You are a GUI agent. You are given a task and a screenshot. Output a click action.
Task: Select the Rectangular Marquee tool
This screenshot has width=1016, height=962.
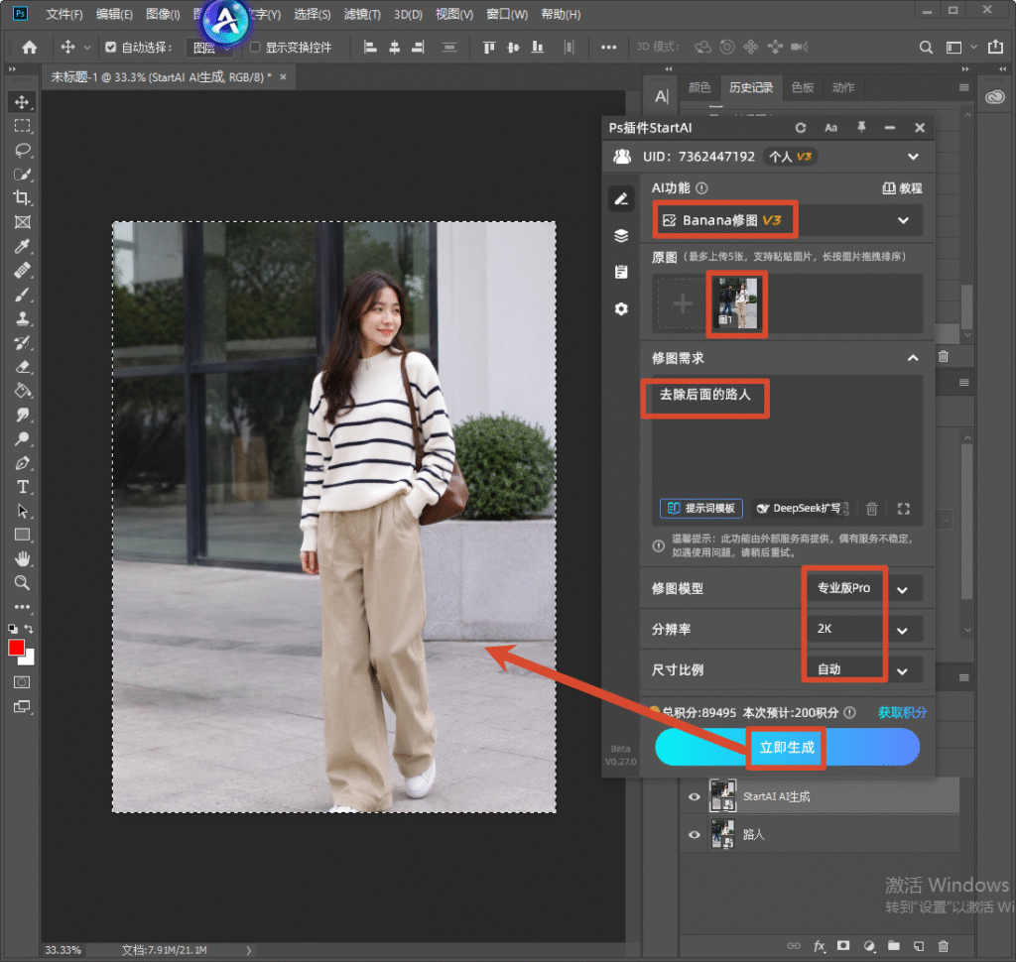(x=22, y=126)
